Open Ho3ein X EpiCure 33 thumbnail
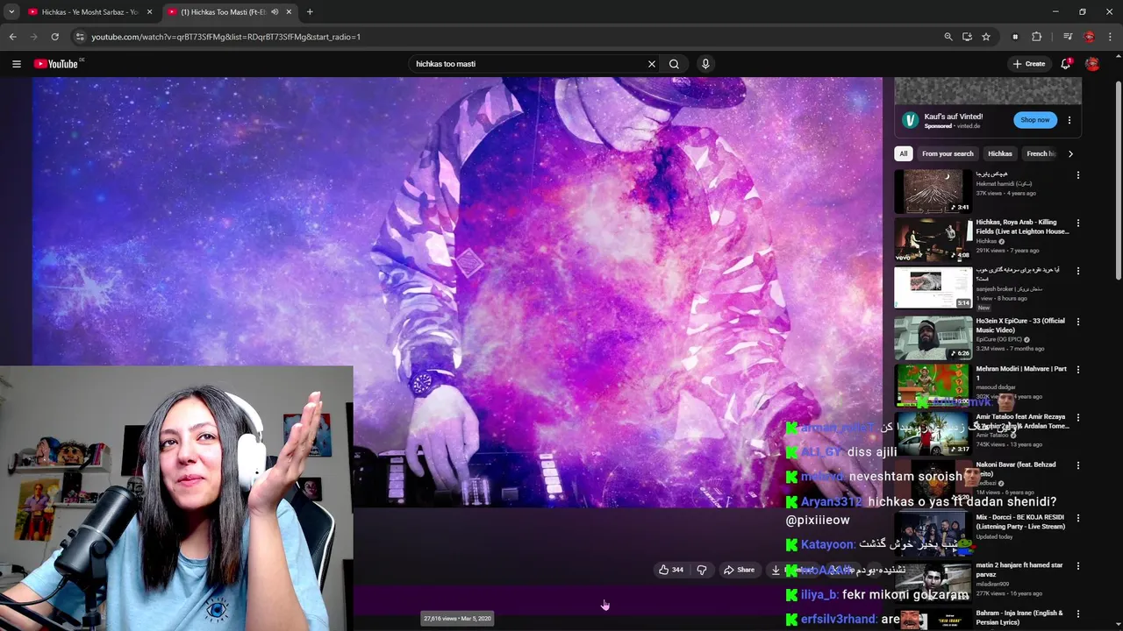The width and height of the screenshot is (1123, 631). [933, 338]
